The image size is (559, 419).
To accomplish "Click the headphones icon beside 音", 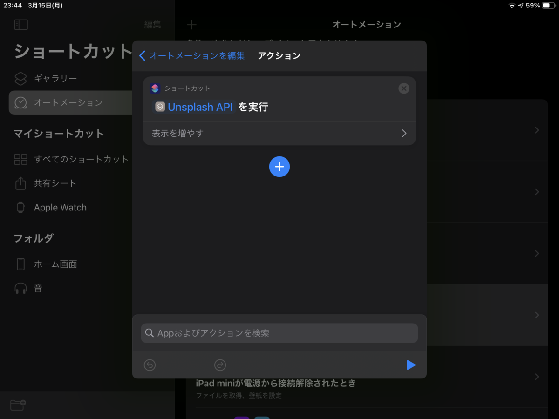I will [x=20, y=288].
